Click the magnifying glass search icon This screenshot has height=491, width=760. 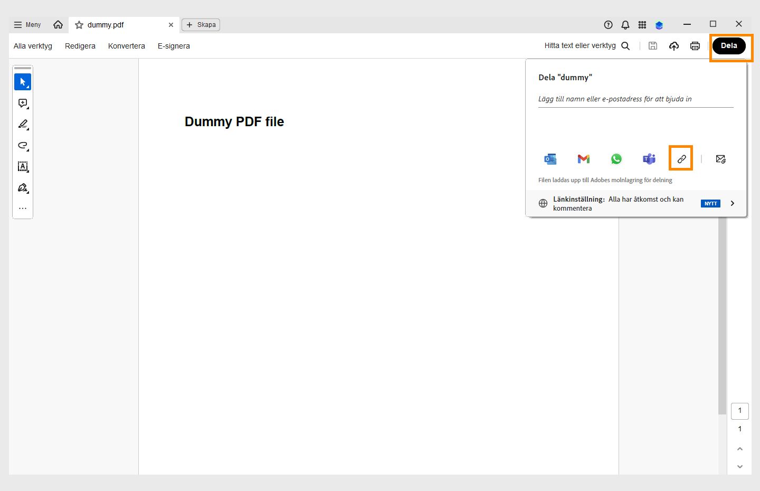[625, 46]
